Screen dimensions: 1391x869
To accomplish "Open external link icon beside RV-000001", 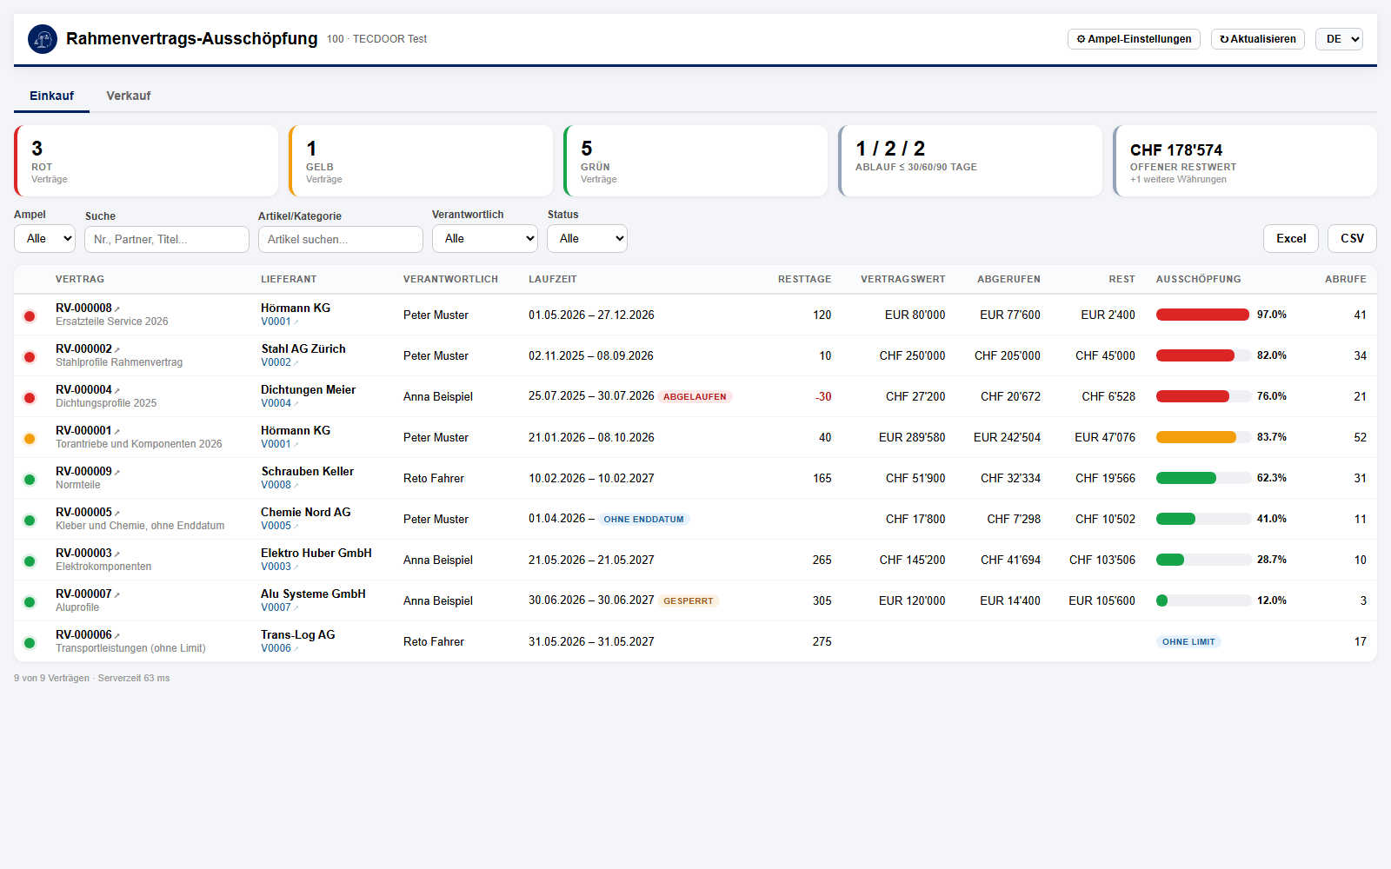I will point(117,431).
